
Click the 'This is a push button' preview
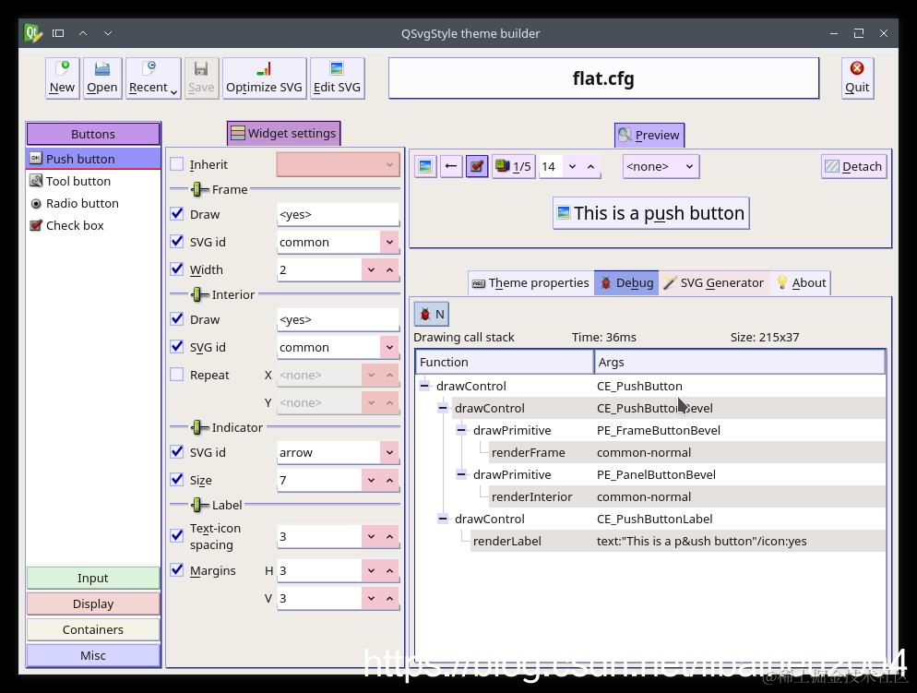[x=651, y=213]
